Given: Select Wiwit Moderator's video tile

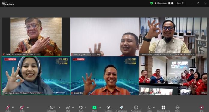Looking at the screenshot, I should (x=36, y=76).
